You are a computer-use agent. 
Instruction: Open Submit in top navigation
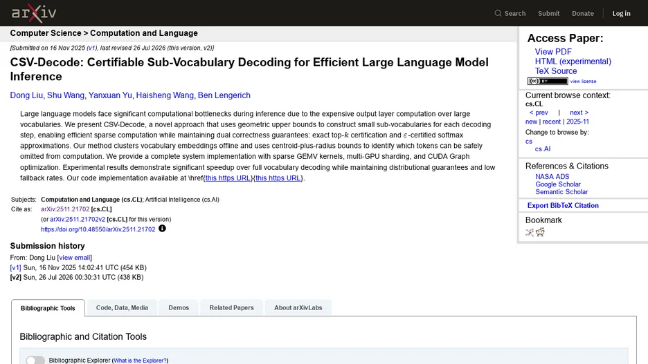[x=548, y=13]
